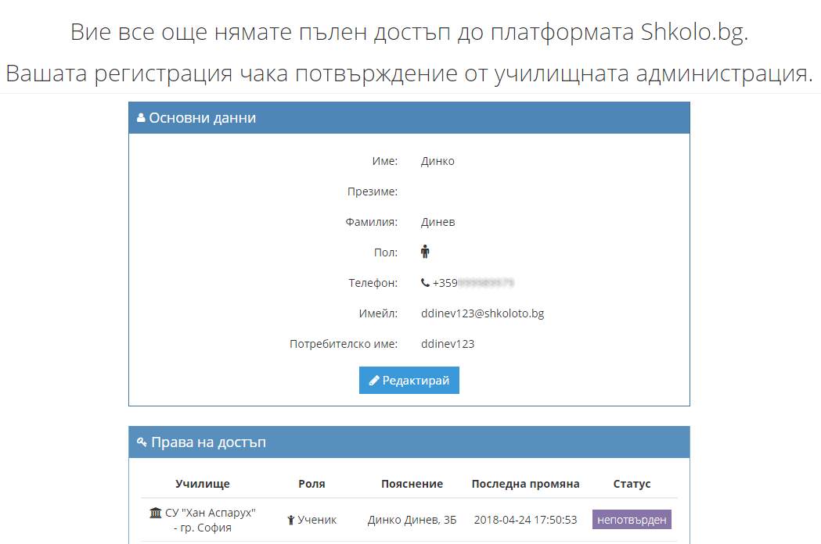Click the Редактирай edit button
Screen dimensions: 821x544
coord(409,381)
